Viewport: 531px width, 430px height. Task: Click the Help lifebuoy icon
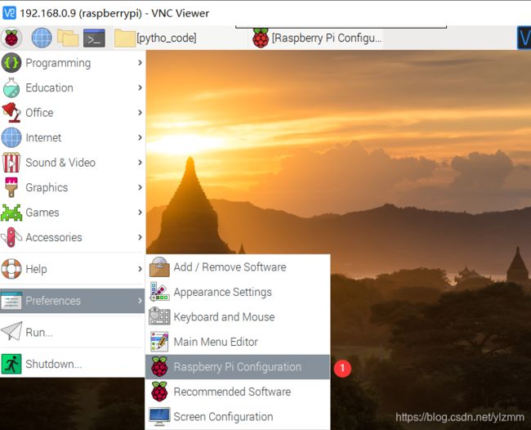click(x=11, y=269)
